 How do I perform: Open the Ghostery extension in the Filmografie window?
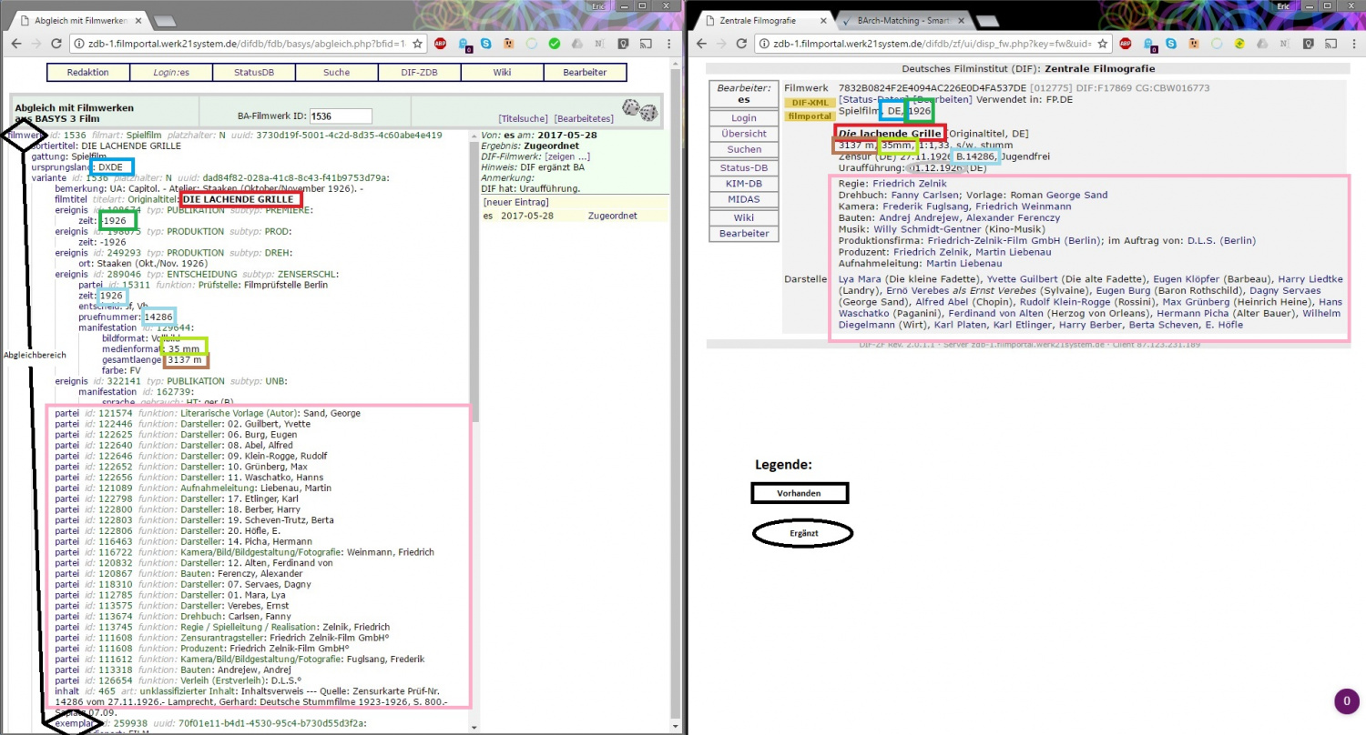tap(1149, 44)
